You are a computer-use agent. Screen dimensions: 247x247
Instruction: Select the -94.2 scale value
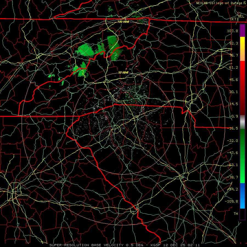[x=232, y=189]
